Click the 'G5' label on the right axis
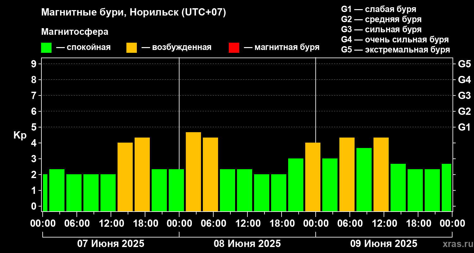Image resolution: width=474 pixels, height=253 pixels. point(464,64)
